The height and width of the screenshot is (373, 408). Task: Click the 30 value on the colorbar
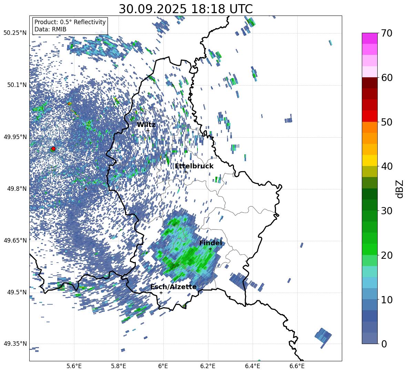tap(387, 211)
